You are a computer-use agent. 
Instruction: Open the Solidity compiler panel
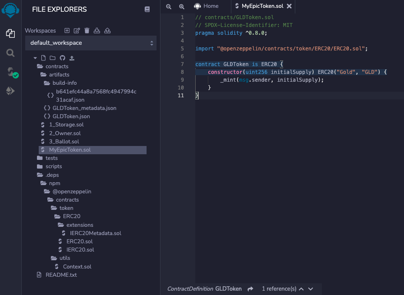click(x=10, y=72)
